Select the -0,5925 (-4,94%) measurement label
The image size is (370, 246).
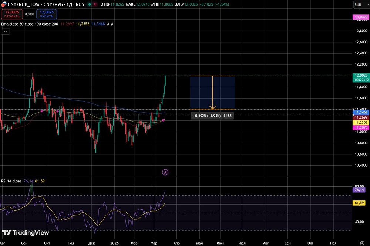tap(212, 116)
